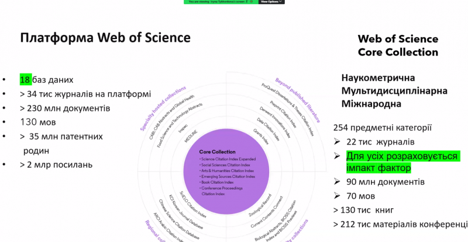This screenshot has width=468, height=242.
Task: Click the 'Платформа Web of Science' slide title
Action: [105, 38]
